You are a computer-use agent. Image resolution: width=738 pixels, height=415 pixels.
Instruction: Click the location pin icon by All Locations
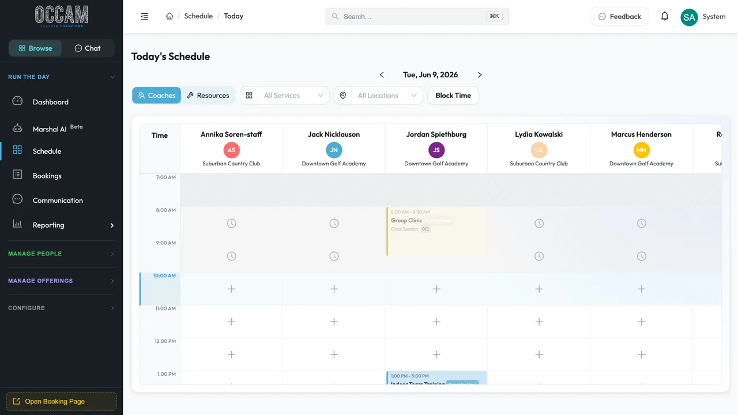click(x=343, y=95)
